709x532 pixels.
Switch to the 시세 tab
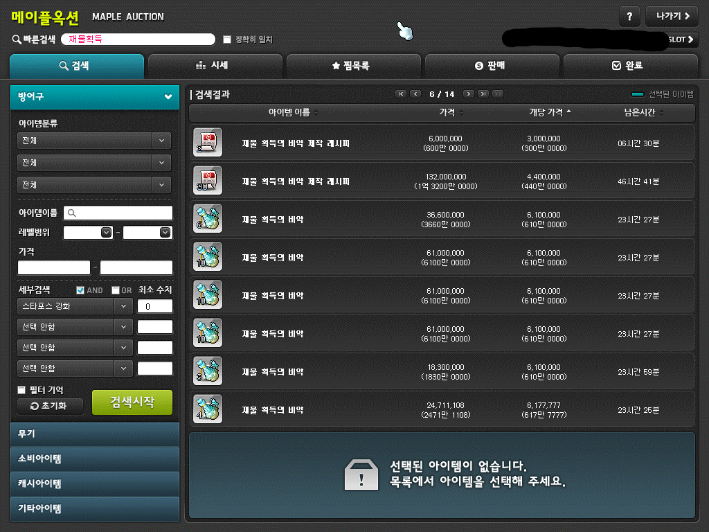(x=215, y=66)
